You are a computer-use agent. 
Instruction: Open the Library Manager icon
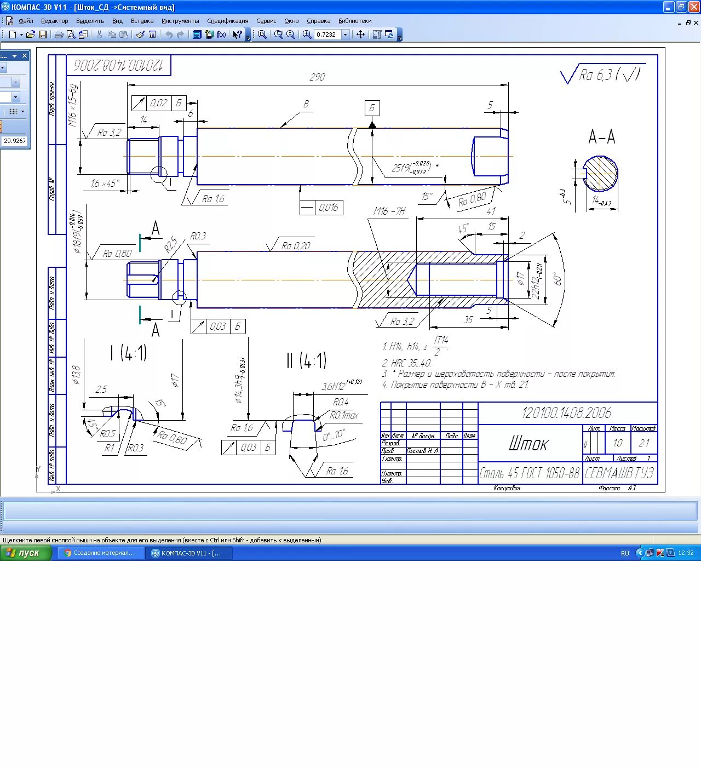[209, 35]
